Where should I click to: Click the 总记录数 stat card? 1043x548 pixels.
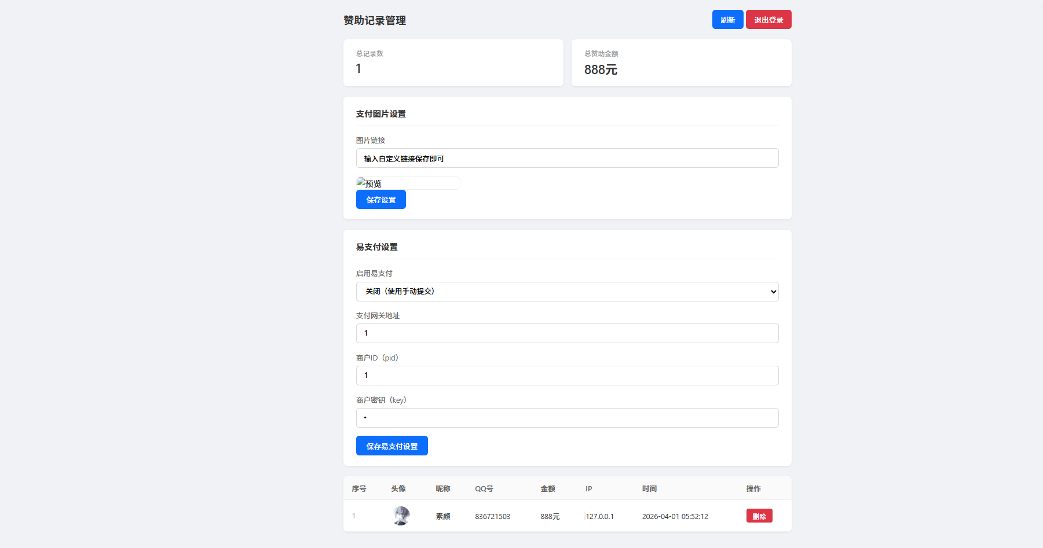pyautogui.click(x=453, y=62)
